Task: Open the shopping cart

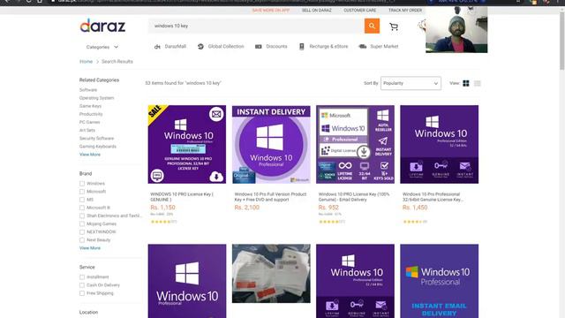Action: (x=394, y=26)
